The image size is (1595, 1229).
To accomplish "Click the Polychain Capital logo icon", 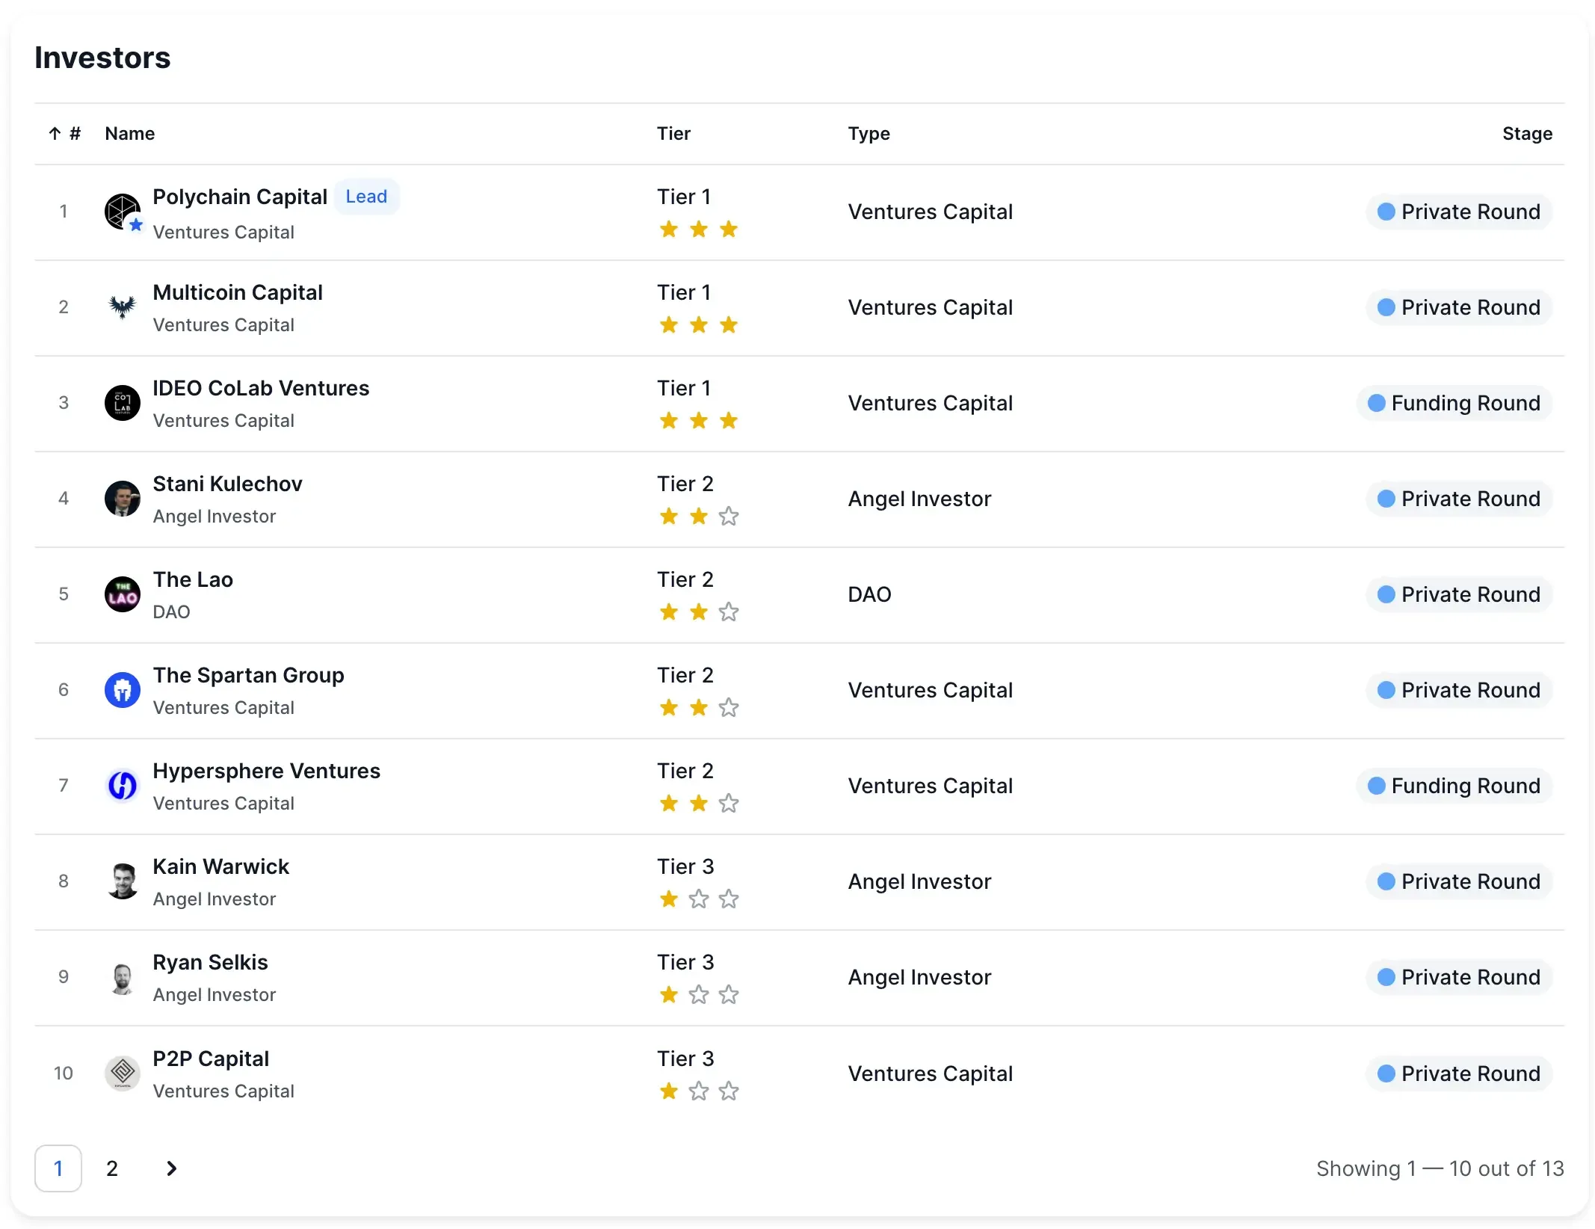I will coord(122,212).
